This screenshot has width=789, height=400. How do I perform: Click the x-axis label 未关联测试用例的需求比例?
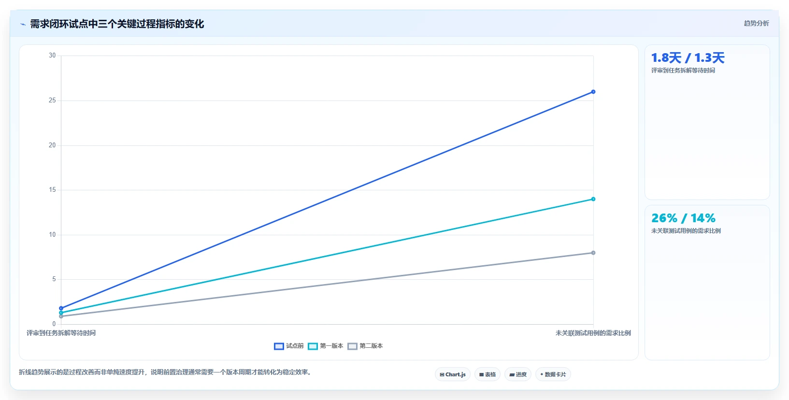(x=593, y=333)
